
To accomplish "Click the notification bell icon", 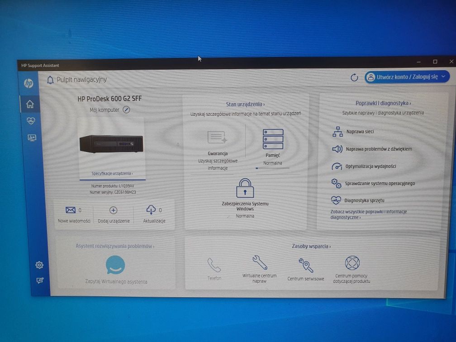I will tap(50, 80).
